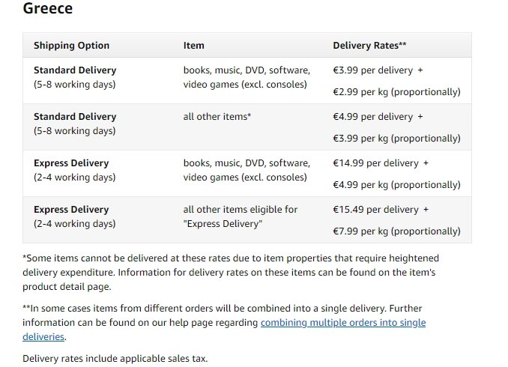Click the sales tax notice text
508x367 pixels.
[x=115, y=359]
